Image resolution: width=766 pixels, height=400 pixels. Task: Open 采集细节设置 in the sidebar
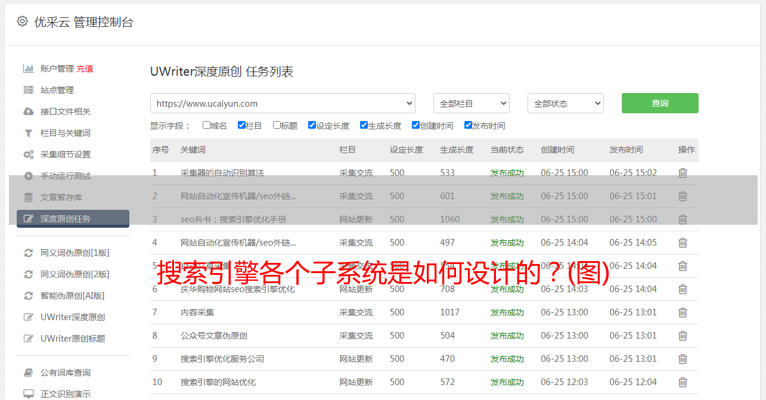pos(66,154)
